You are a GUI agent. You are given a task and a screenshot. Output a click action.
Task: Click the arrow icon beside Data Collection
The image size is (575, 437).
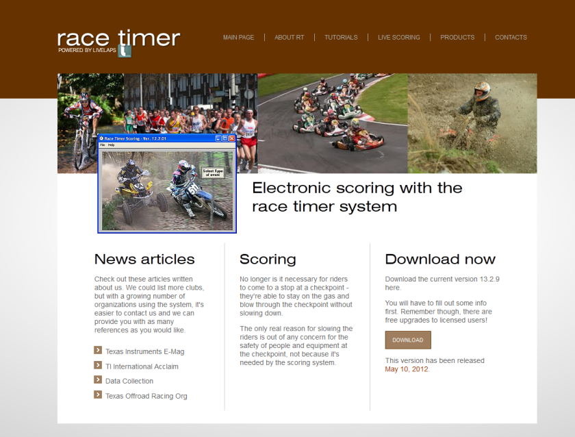coord(97,381)
